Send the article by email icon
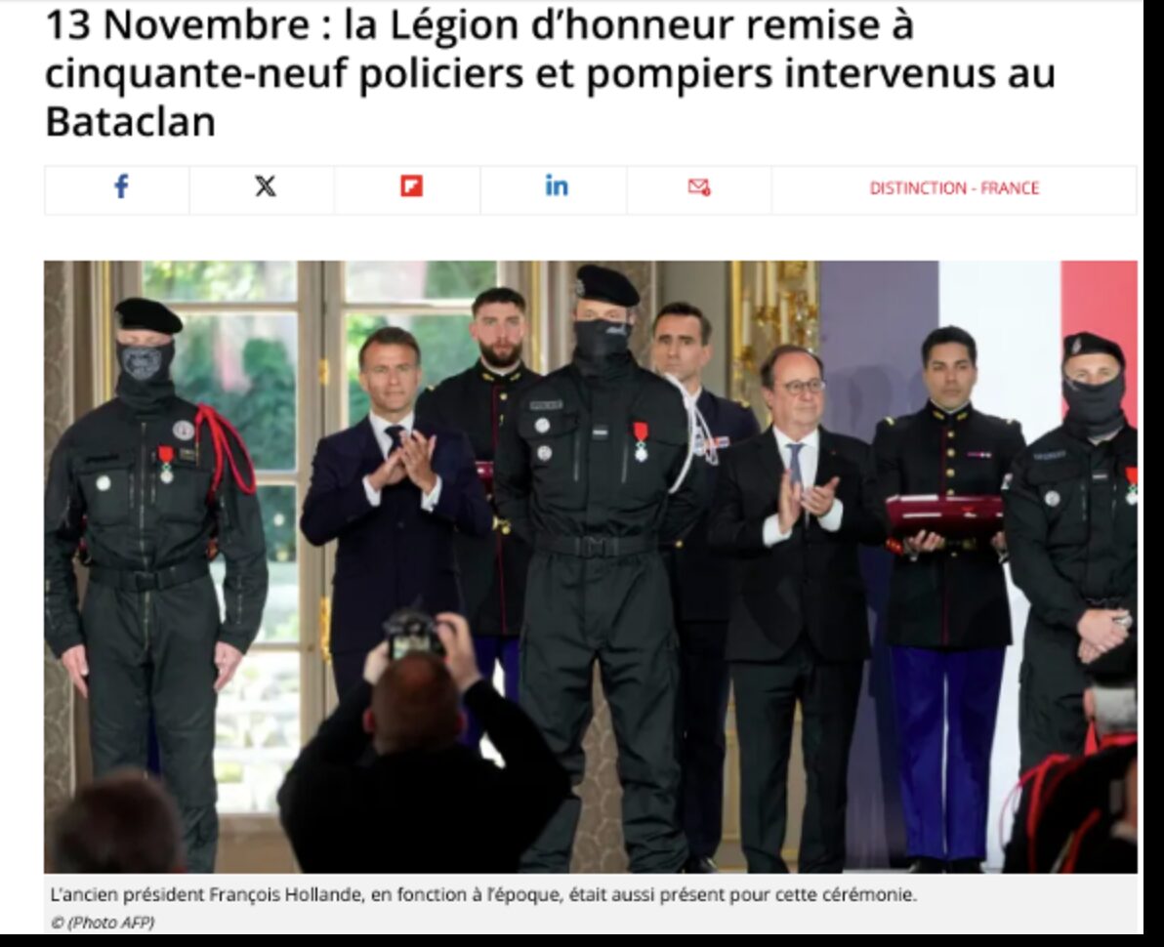1164x947 pixels. point(699,187)
